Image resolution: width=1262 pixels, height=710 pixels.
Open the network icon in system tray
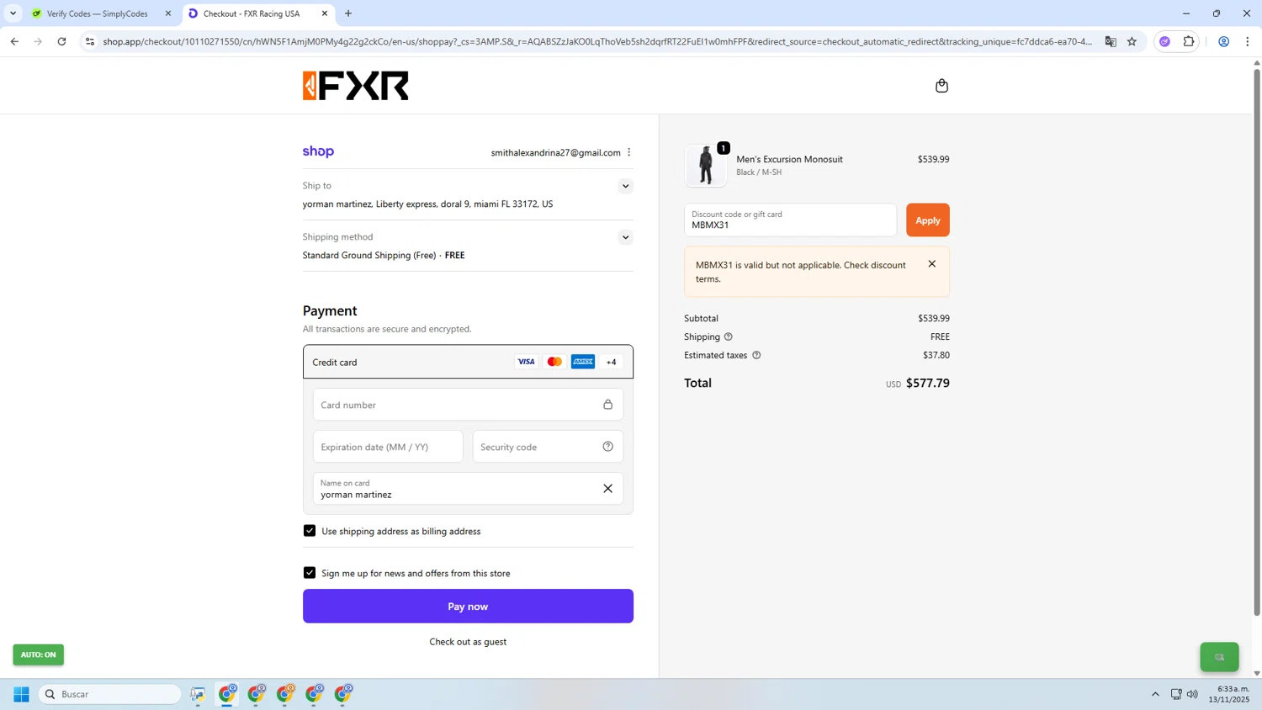pyautogui.click(x=1176, y=694)
